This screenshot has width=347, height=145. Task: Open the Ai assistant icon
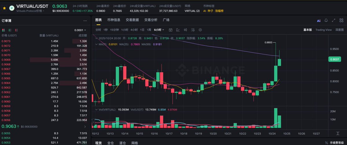319,21
